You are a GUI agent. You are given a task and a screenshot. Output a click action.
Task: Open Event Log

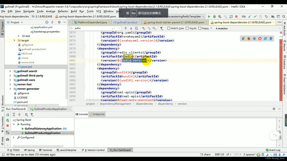tap(273, 150)
